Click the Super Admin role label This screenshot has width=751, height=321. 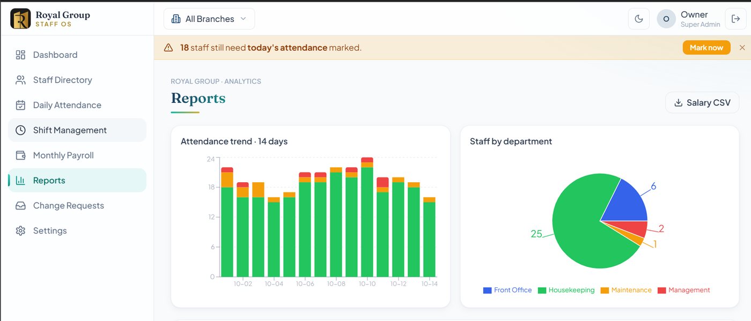700,25
